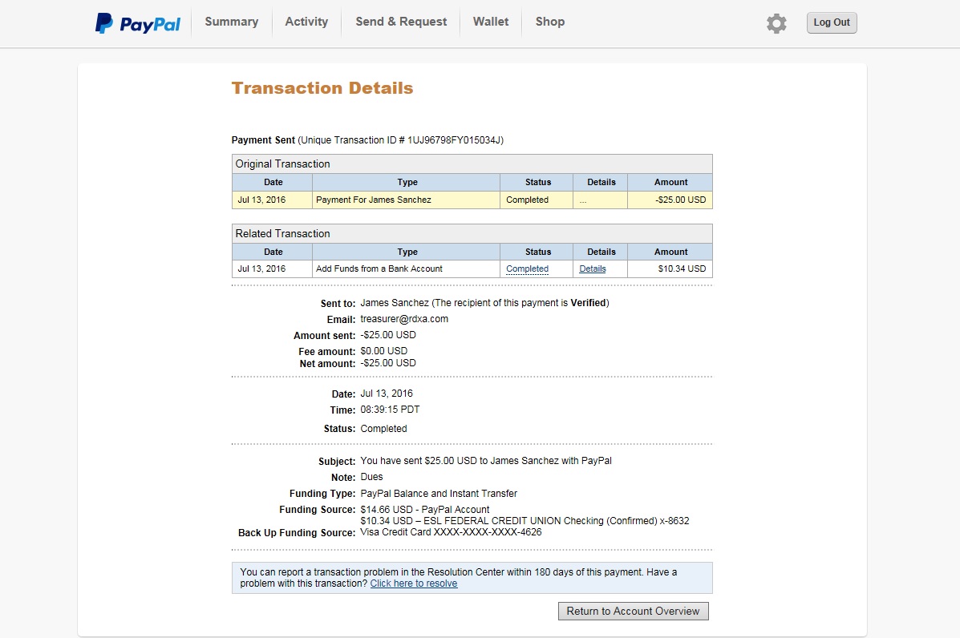Select transaction ID 1UJ96798FY015034J text
The image size is (960, 638).
(454, 140)
